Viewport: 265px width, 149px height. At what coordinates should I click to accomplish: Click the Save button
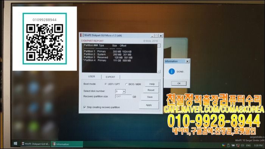[150, 97]
